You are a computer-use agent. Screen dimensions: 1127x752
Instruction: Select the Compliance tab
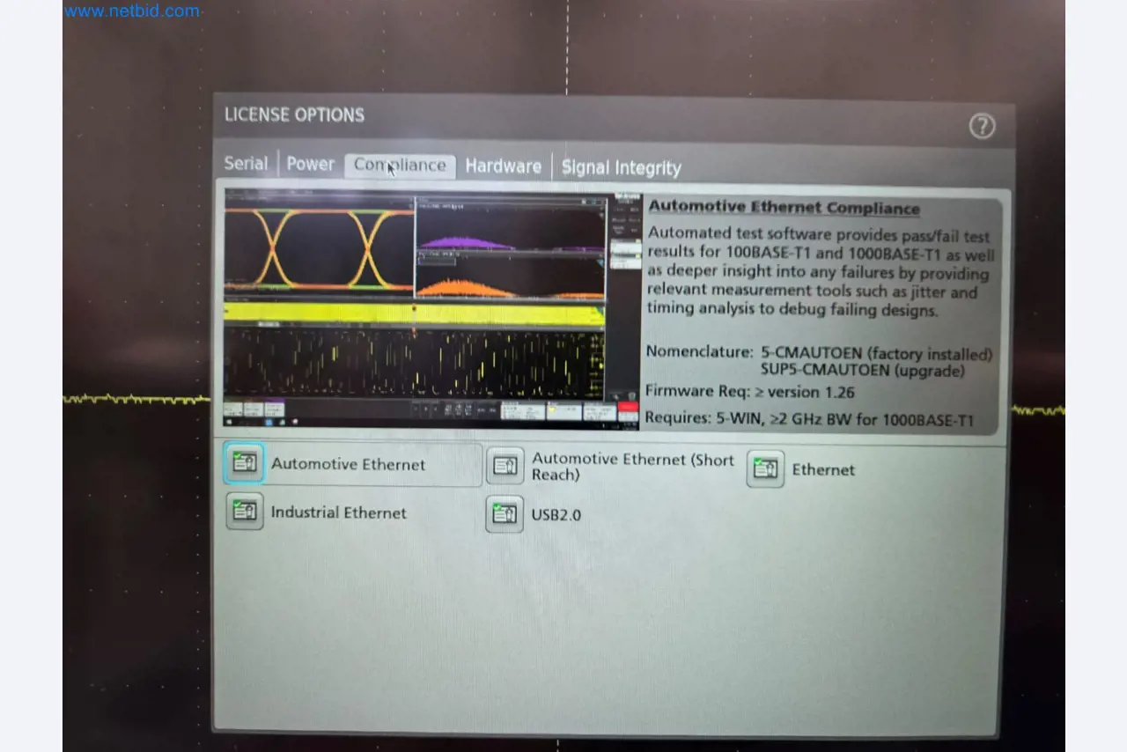pyautogui.click(x=400, y=166)
